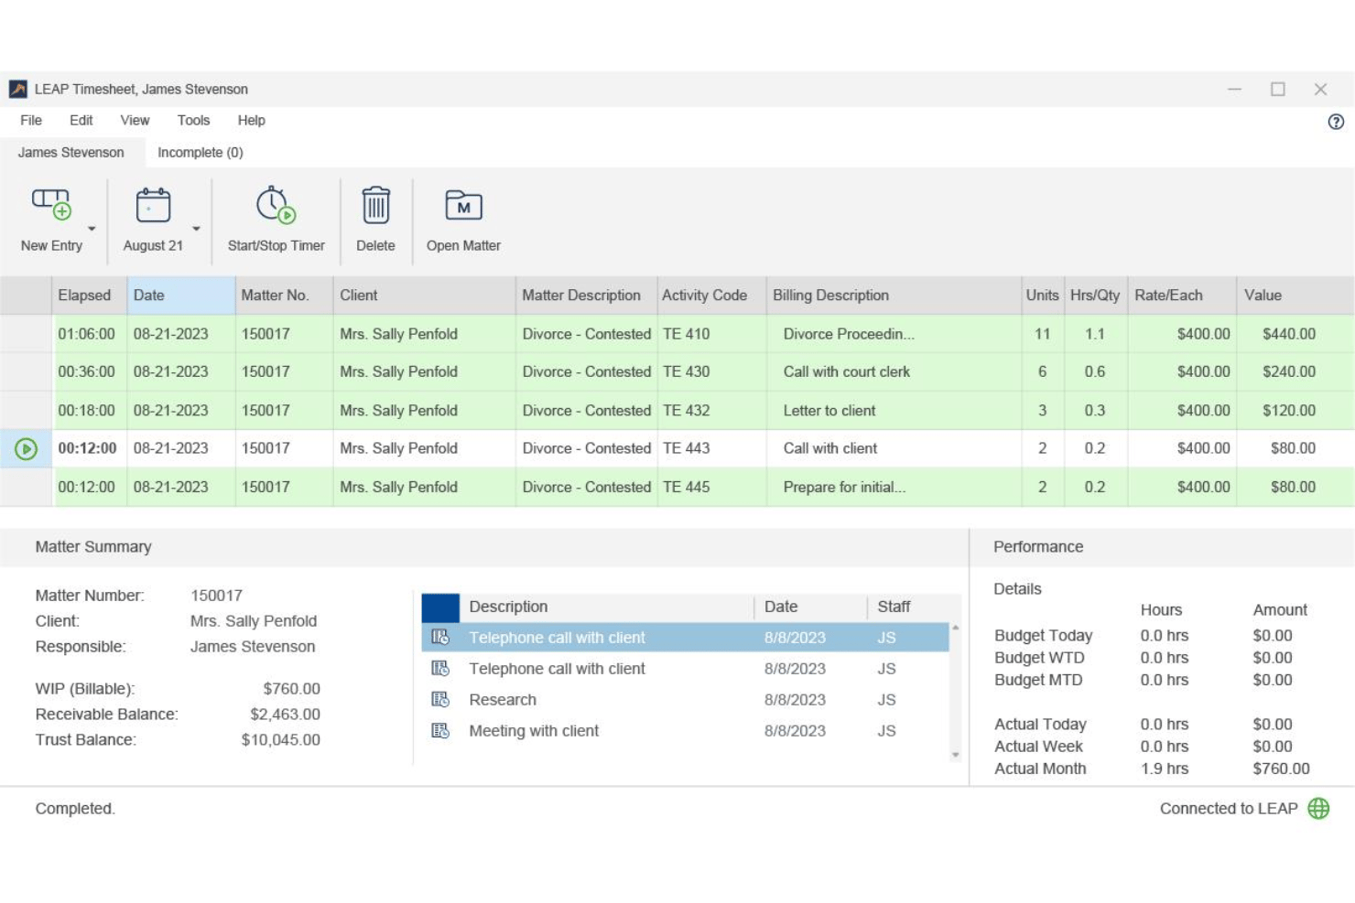Click the icon beside Research entry
The width and height of the screenshot is (1355, 903).
(x=440, y=700)
